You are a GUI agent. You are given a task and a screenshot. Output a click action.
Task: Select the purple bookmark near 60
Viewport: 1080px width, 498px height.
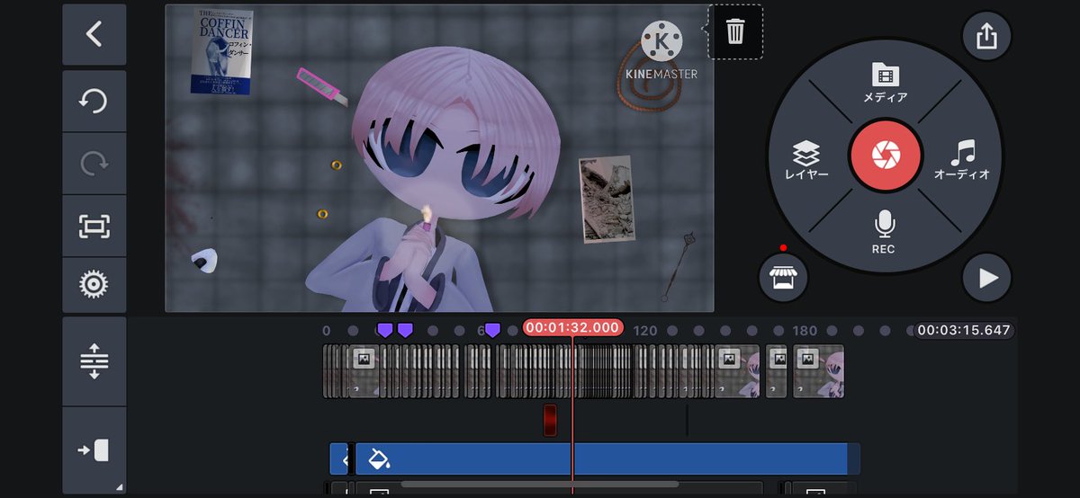pyautogui.click(x=492, y=330)
